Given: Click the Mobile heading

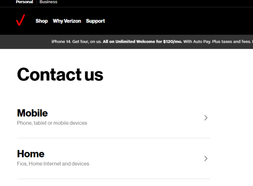Looking at the screenshot, I should [x=32, y=113].
